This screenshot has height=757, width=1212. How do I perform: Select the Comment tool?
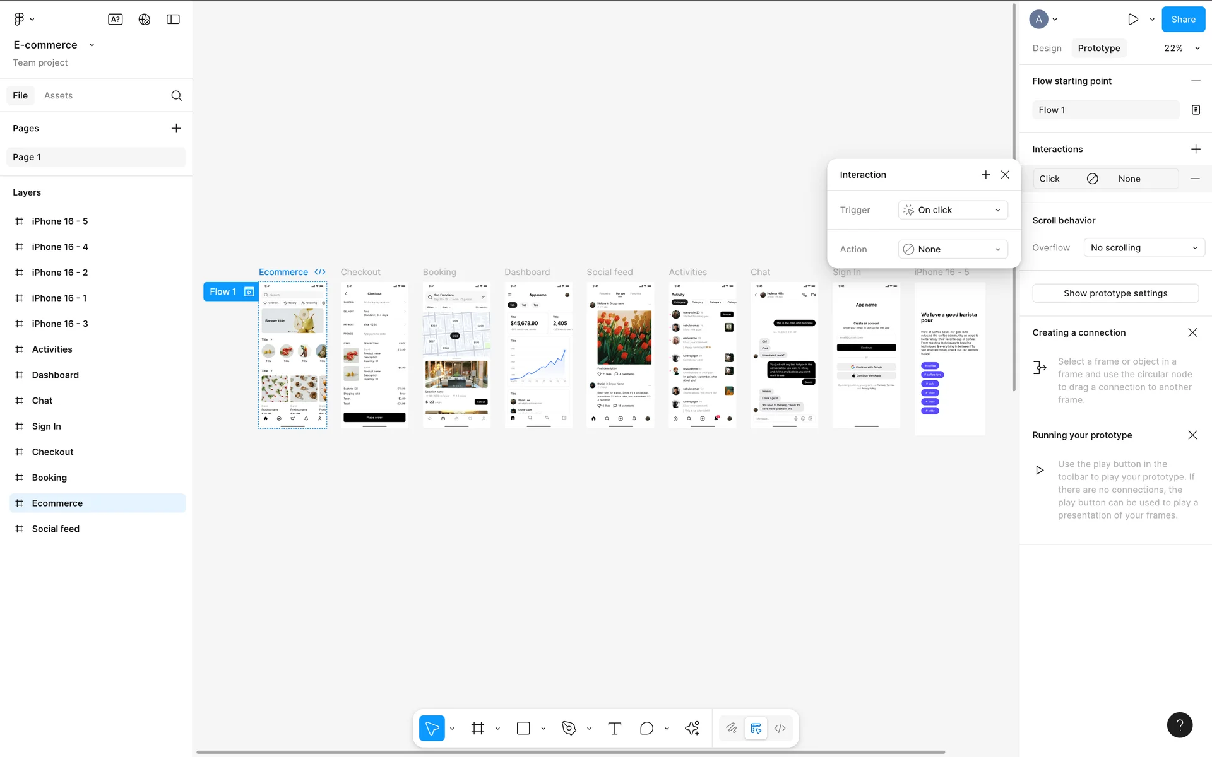click(646, 729)
